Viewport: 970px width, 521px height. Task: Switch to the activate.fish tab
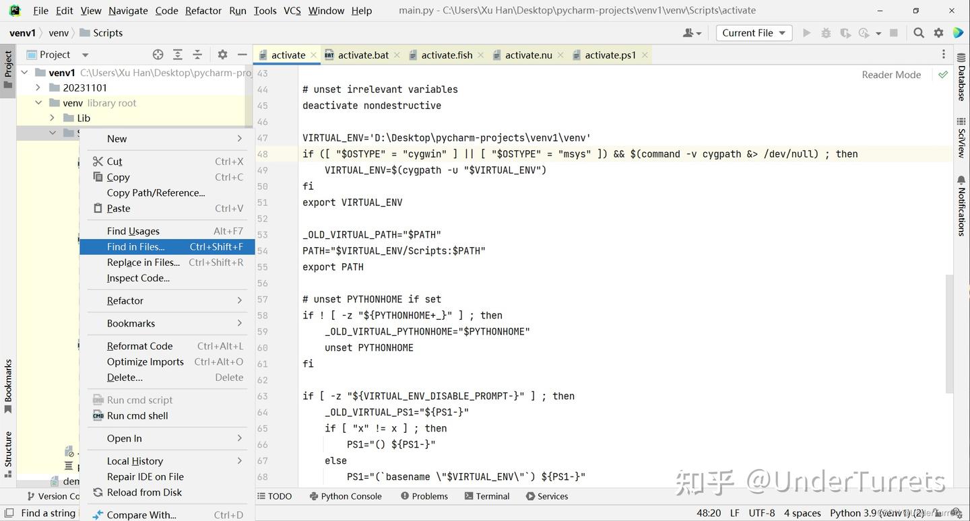[446, 55]
